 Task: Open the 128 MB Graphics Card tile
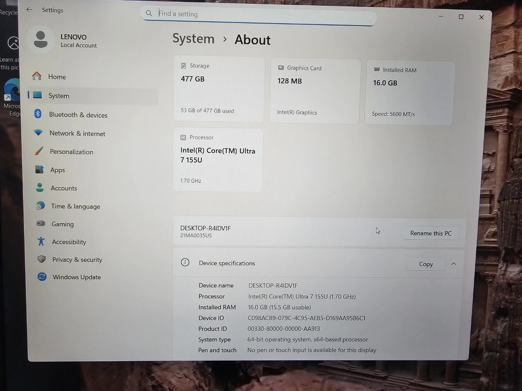[315, 91]
